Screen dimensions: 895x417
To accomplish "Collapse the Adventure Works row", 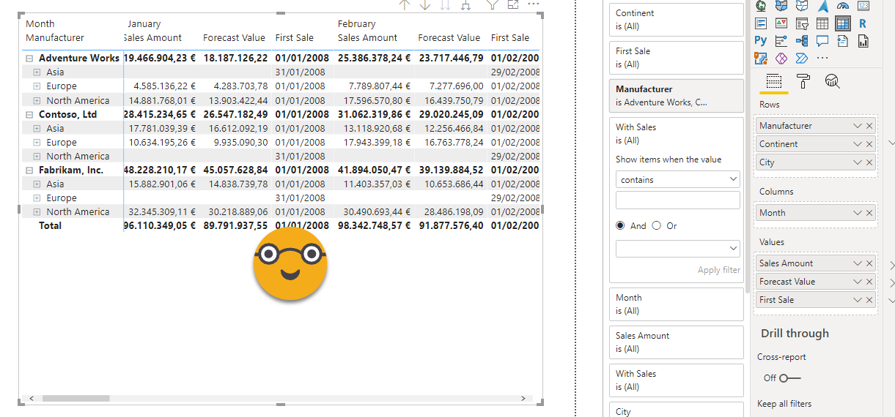I will 29,58.
